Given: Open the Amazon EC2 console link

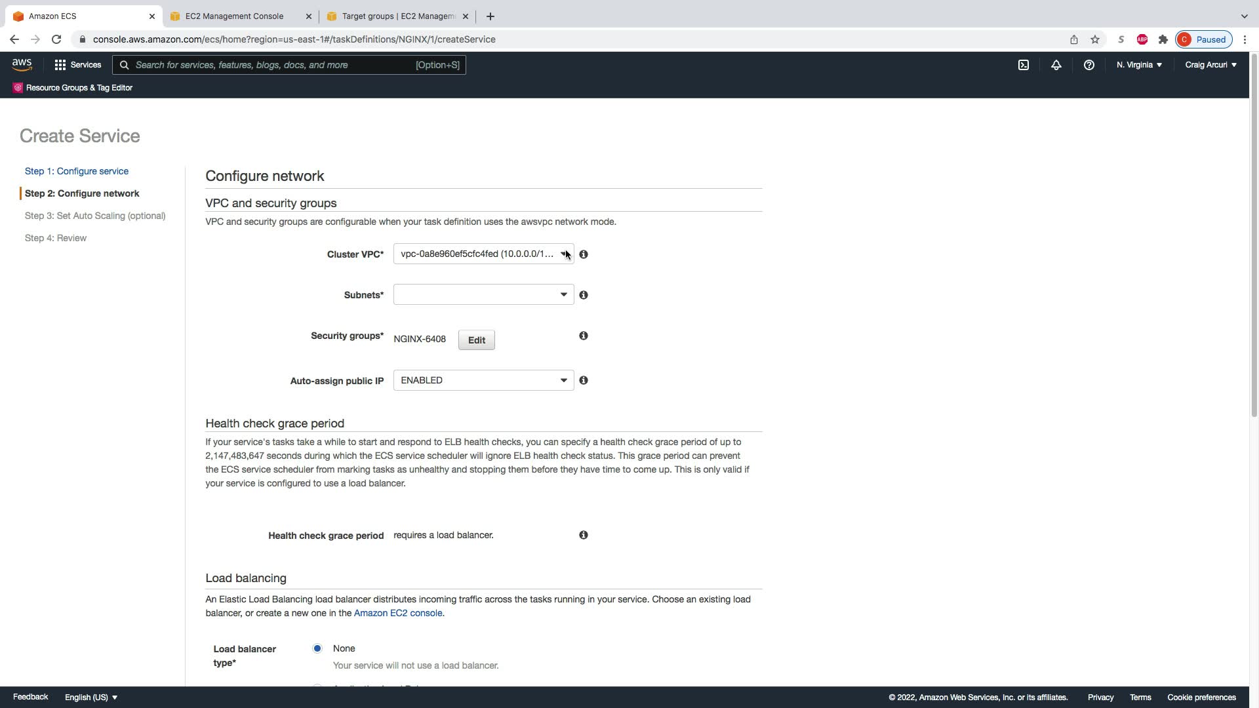Looking at the screenshot, I should [x=397, y=613].
